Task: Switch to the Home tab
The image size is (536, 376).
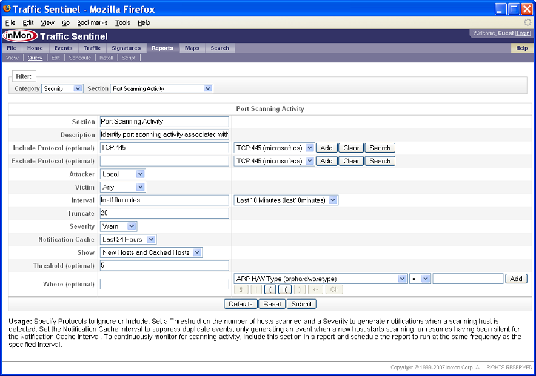Action: point(35,48)
